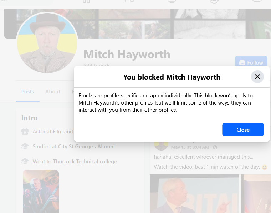Click graduation cap icon beside Went to
The height and width of the screenshot is (213, 271).
click(25, 161)
